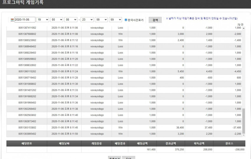Image resolution: width=251 pixels, height=159 pixels.
Task: Click the 게임종류 column header
Action: coord(97,143)
